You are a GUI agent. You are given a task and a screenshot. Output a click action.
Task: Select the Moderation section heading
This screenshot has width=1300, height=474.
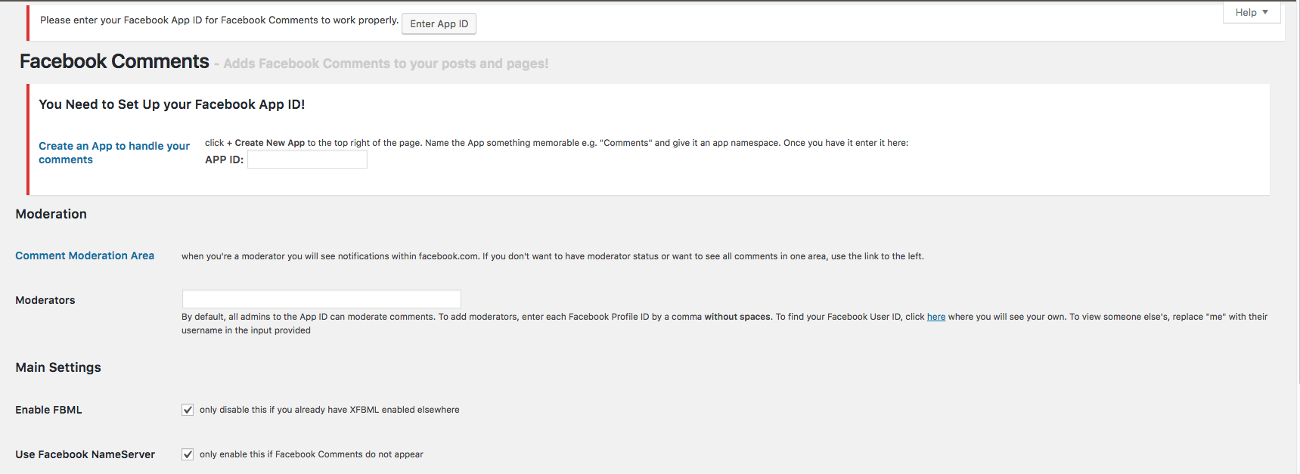pyautogui.click(x=51, y=214)
